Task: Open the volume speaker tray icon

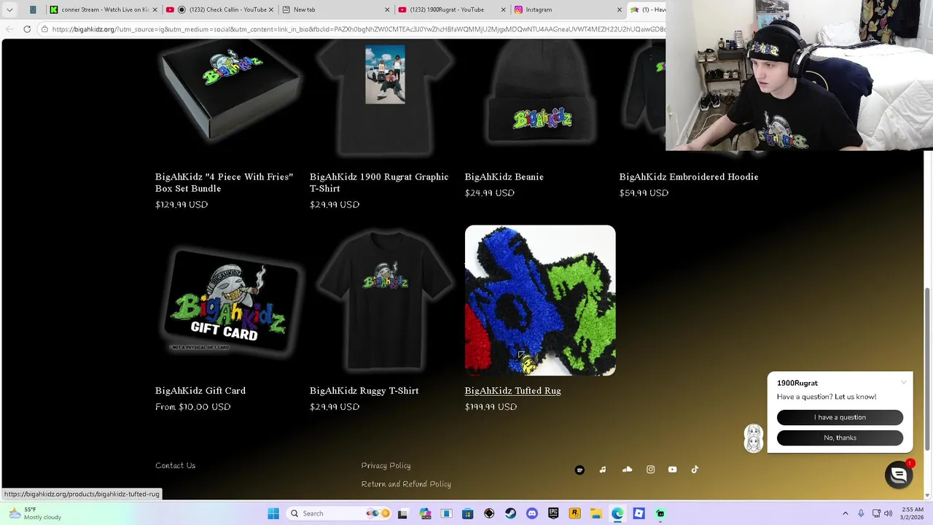Action: click(888, 513)
